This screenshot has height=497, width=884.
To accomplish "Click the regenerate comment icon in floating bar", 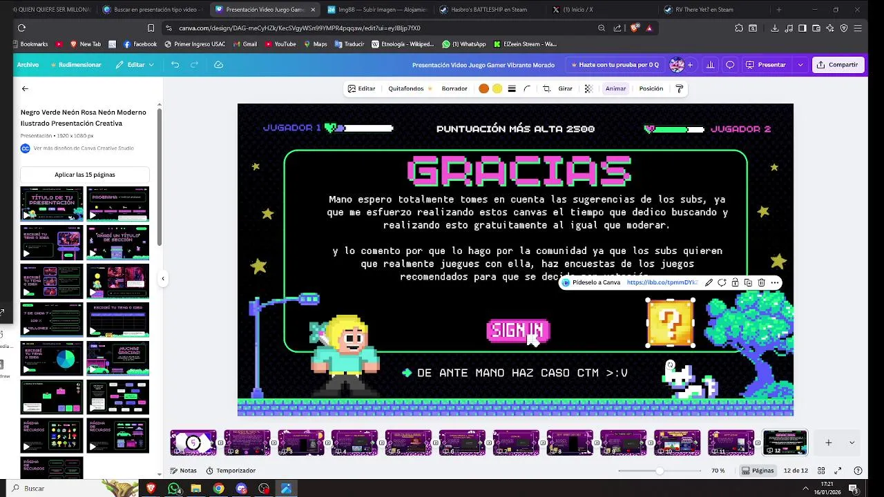I will point(722,282).
